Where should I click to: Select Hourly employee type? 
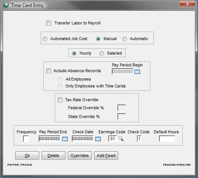click(x=74, y=53)
